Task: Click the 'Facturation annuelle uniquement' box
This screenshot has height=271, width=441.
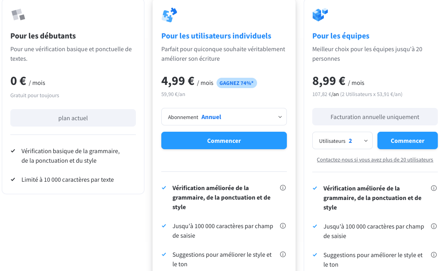Action: 375,117
